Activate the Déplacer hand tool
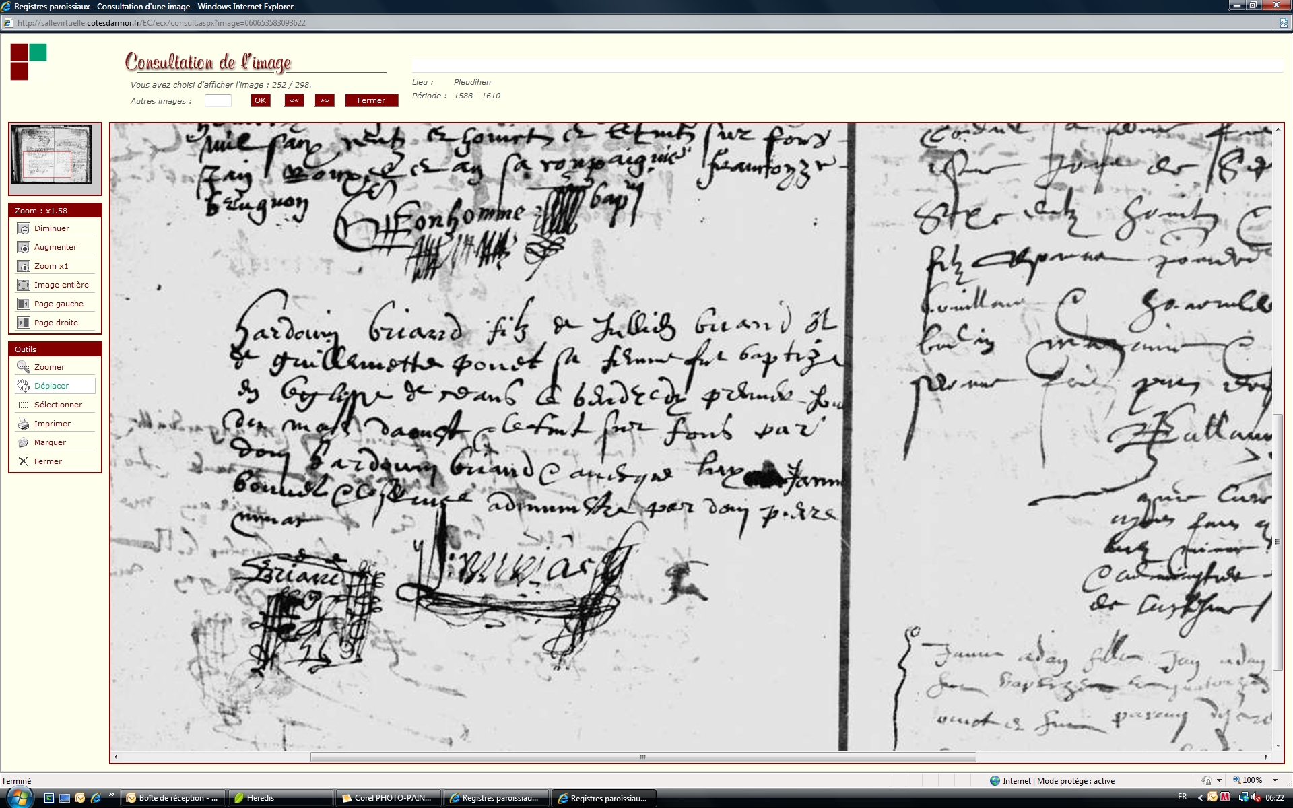 coord(24,386)
